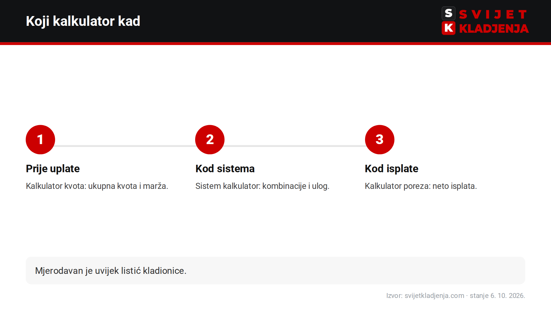Click the heading 'Prije uplate'
Image resolution: width=551 pixels, height=310 pixels.
click(53, 169)
